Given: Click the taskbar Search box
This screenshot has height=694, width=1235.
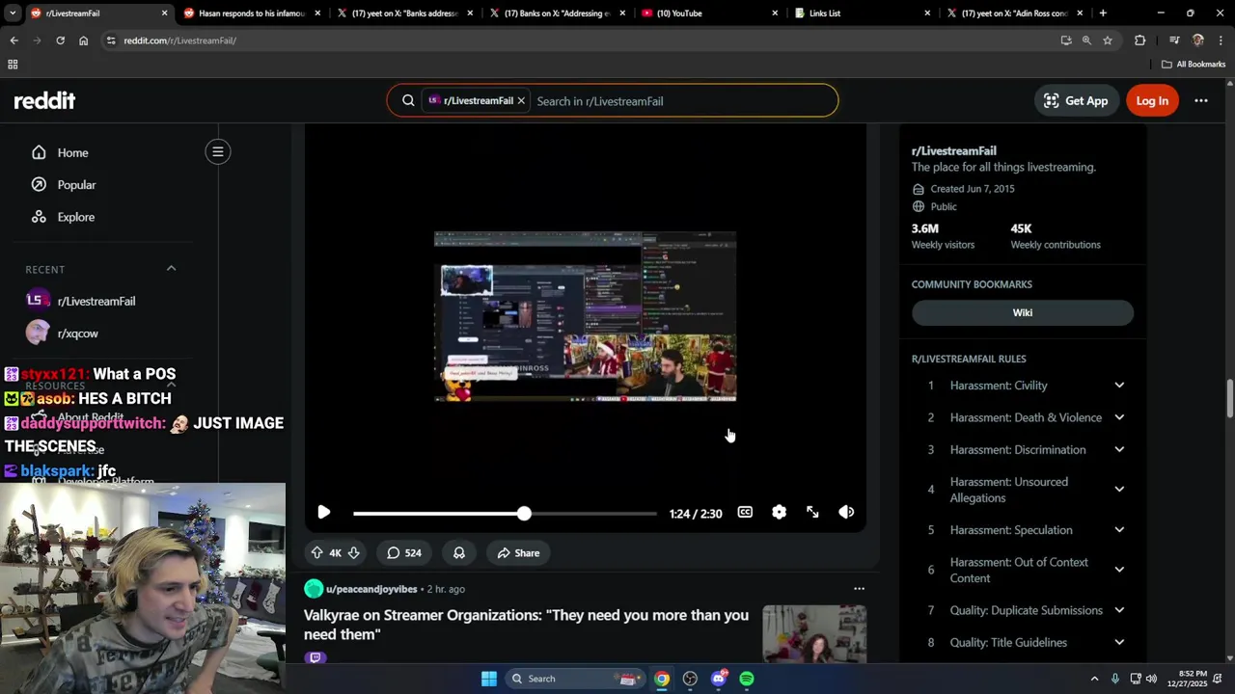Looking at the screenshot, I should (x=576, y=679).
